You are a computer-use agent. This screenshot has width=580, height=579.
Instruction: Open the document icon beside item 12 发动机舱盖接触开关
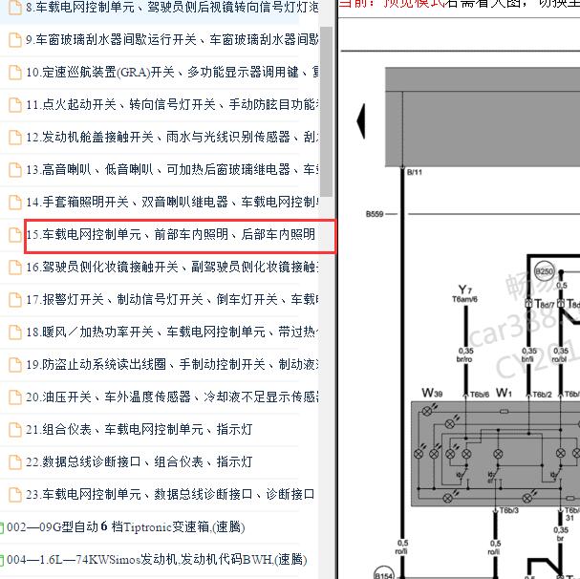14,138
